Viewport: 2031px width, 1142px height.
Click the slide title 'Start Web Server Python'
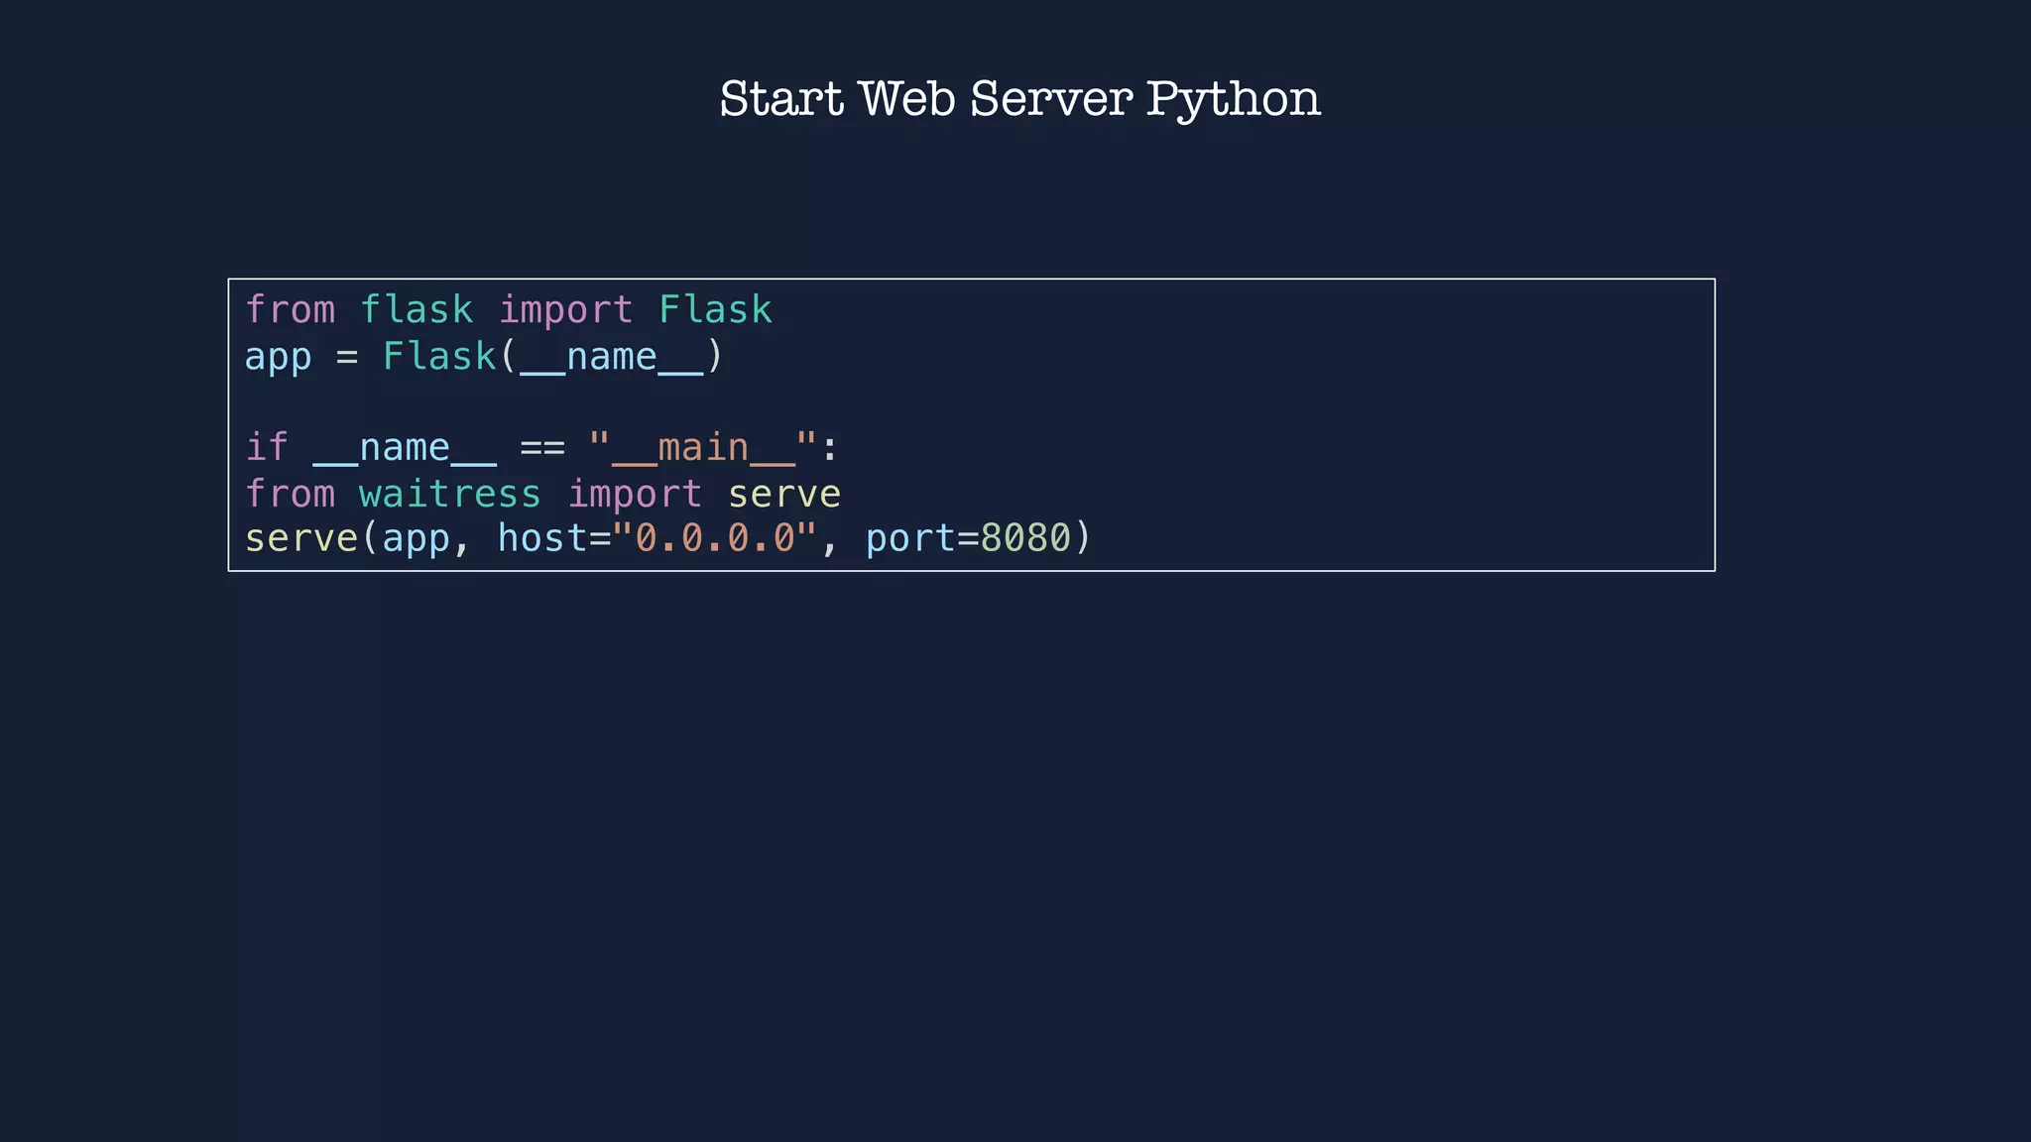pos(1019,100)
